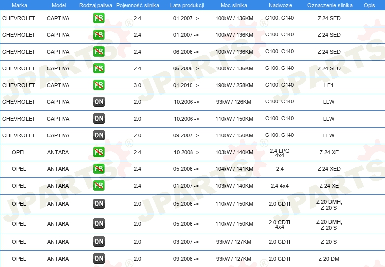The width and height of the screenshot is (385, 267).
Task: Click the petrol icon for Antara 2.4 LPG 4x4
Action: click(99, 152)
